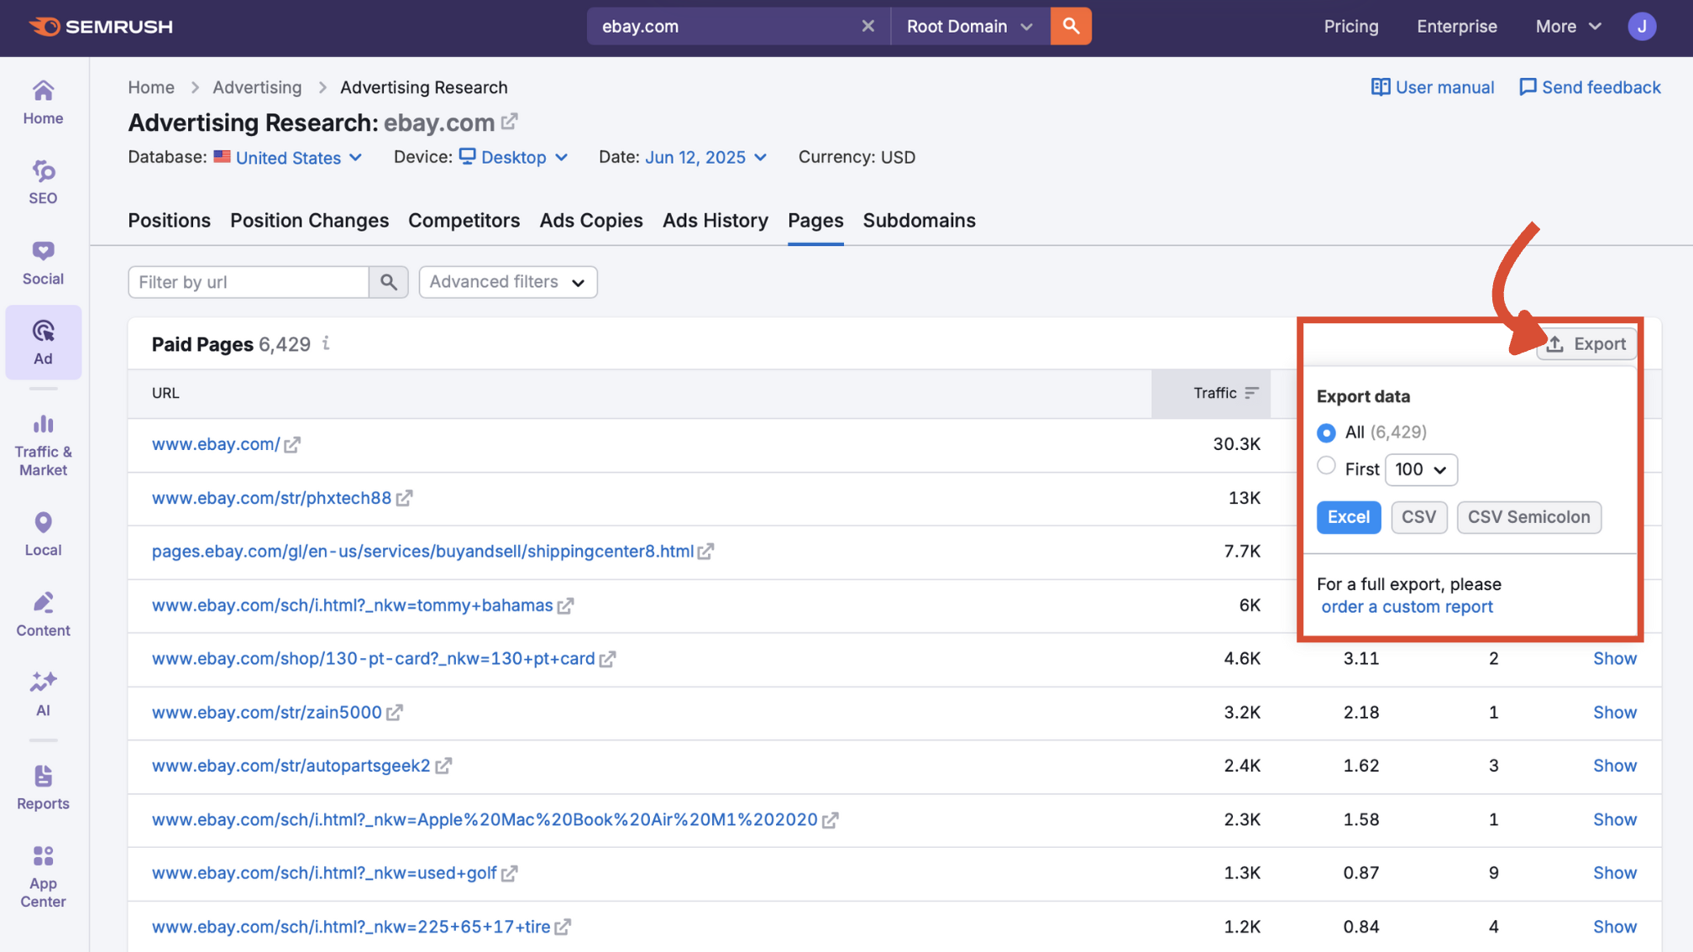
Task: Expand the Advanced filters dropdown
Action: click(507, 282)
